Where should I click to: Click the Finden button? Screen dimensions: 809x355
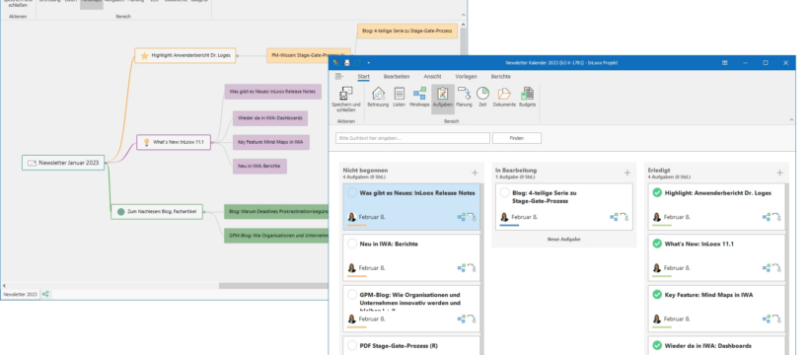point(516,138)
